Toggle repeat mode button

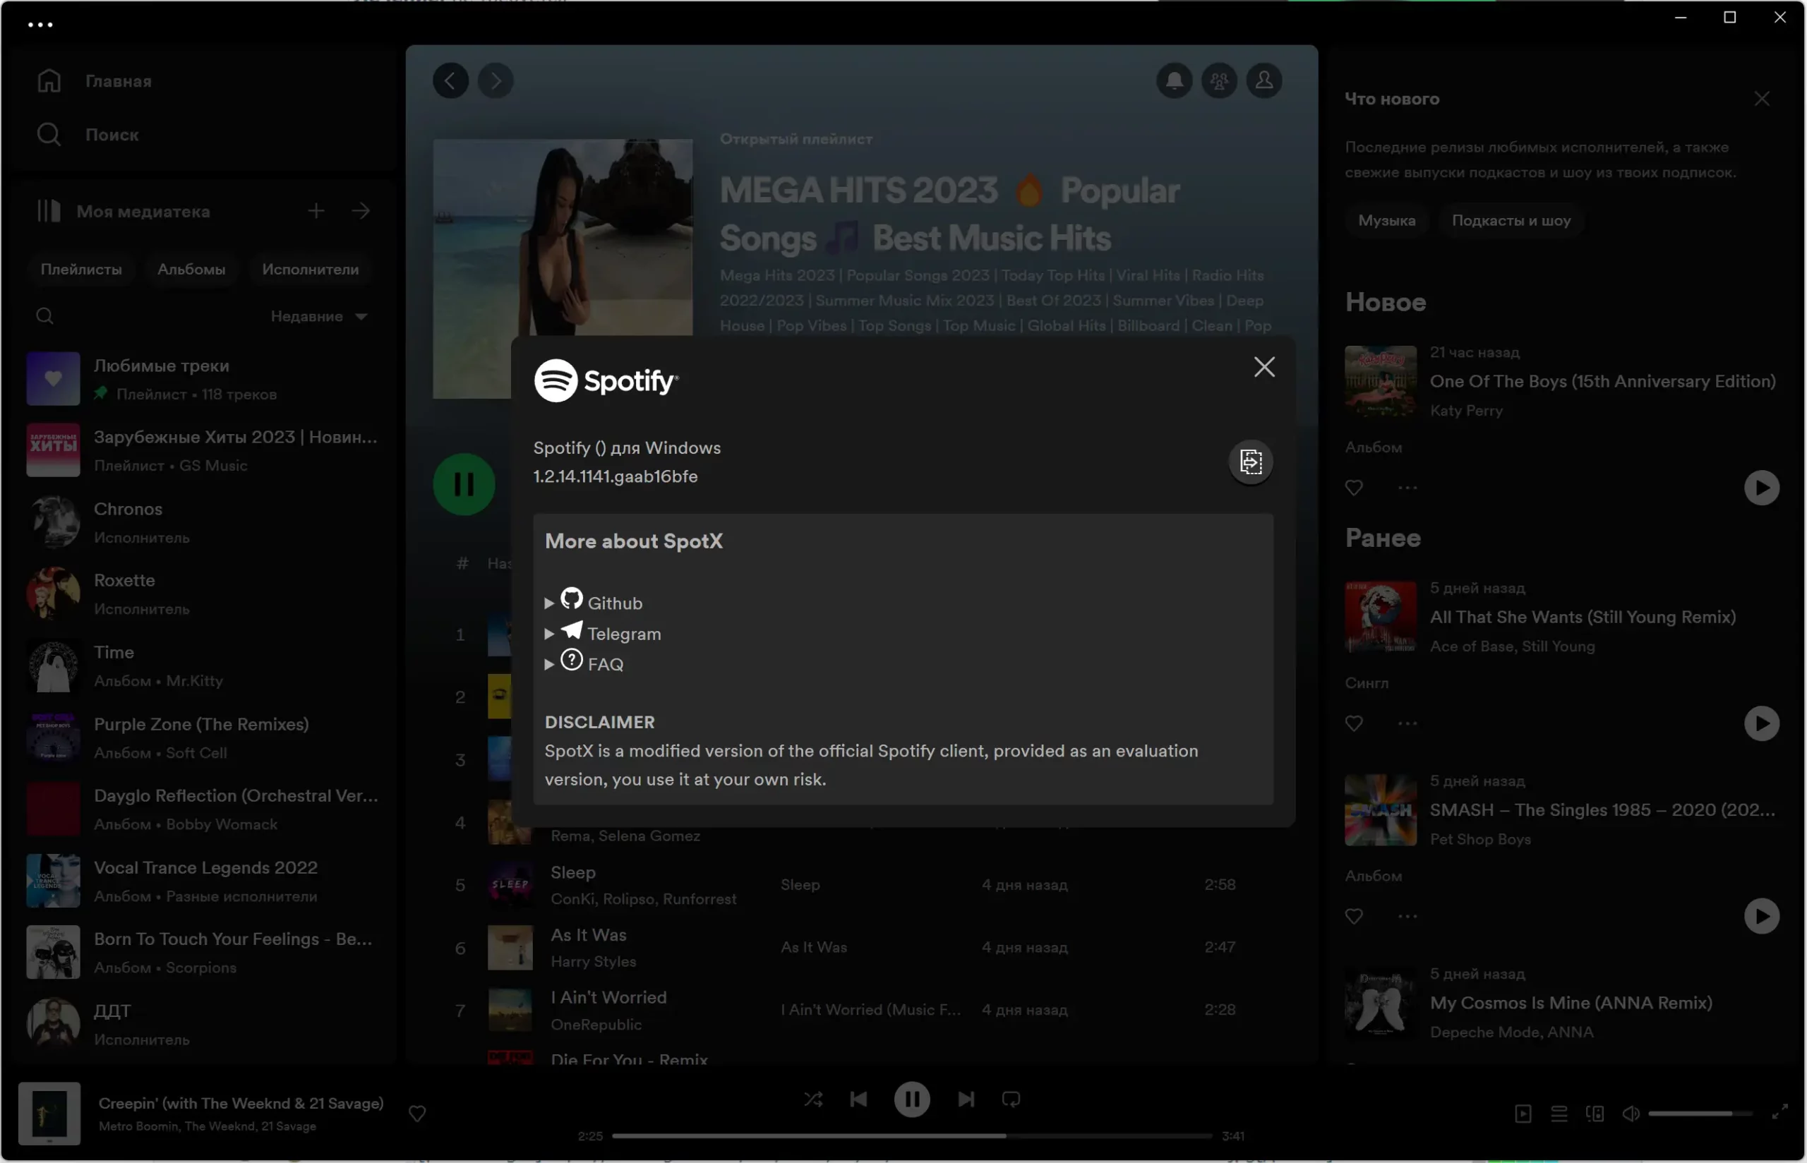1010,1099
